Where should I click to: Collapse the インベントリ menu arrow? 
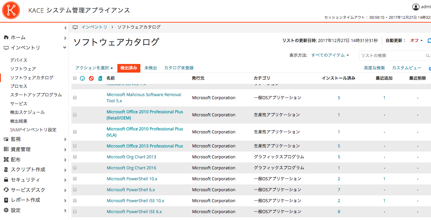(x=65, y=48)
